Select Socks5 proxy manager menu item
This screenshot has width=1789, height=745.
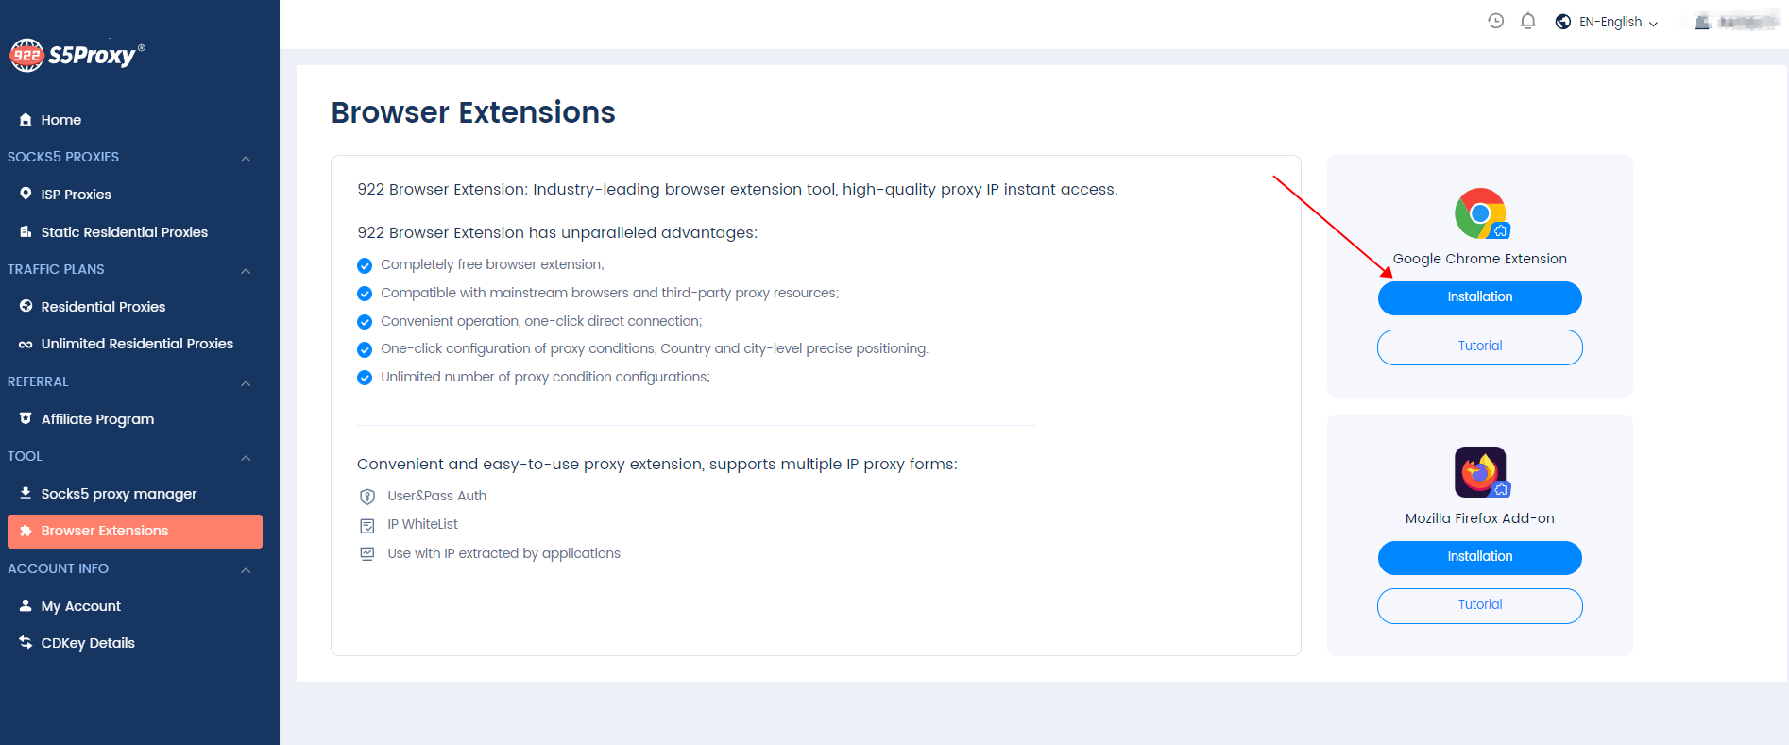pos(118,494)
